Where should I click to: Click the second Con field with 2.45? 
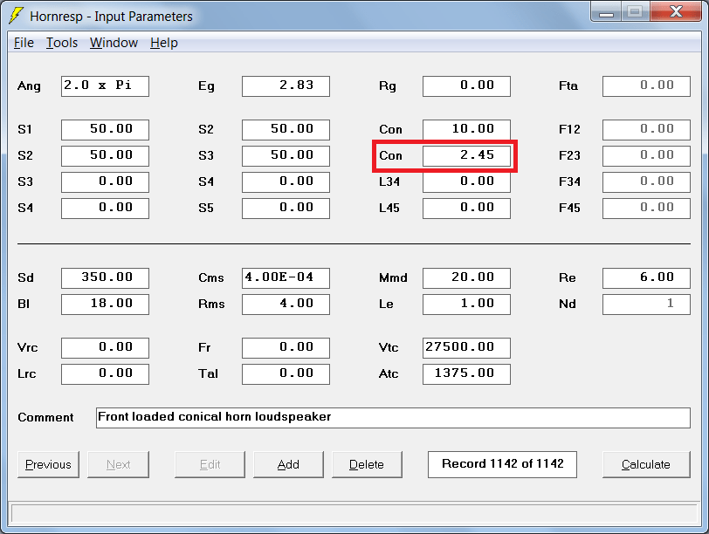pos(466,156)
